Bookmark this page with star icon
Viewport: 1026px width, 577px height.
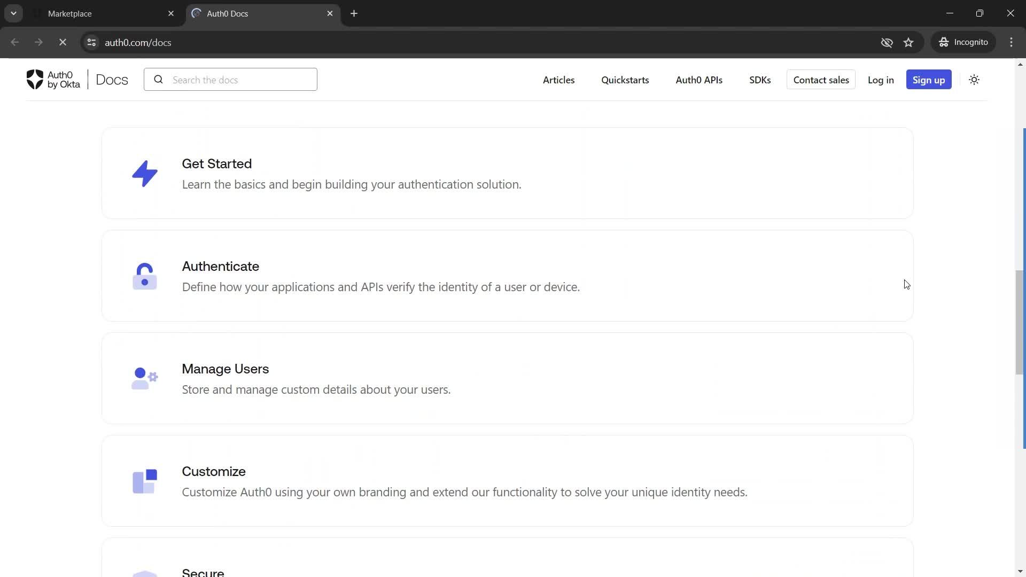coord(908,42)
